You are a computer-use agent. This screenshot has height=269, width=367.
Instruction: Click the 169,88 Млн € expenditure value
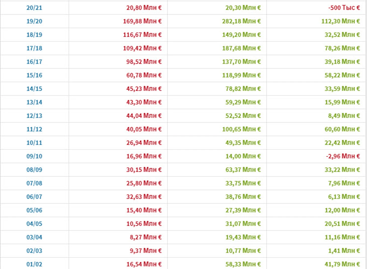pyautogui.click(x=142, y=21)
